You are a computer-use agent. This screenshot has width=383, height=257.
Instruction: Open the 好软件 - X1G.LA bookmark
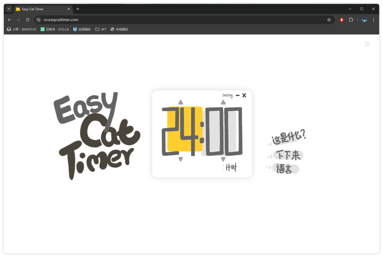55,29
